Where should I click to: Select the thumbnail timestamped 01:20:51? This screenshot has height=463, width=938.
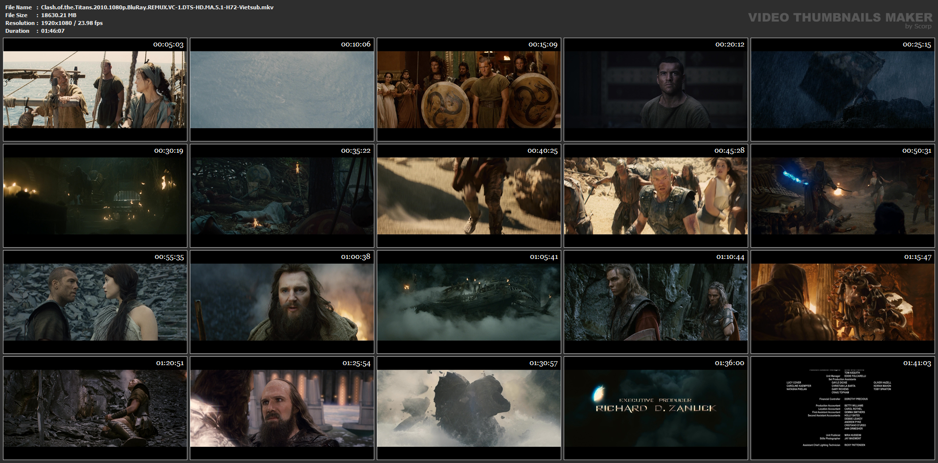(x=95, y=408)
